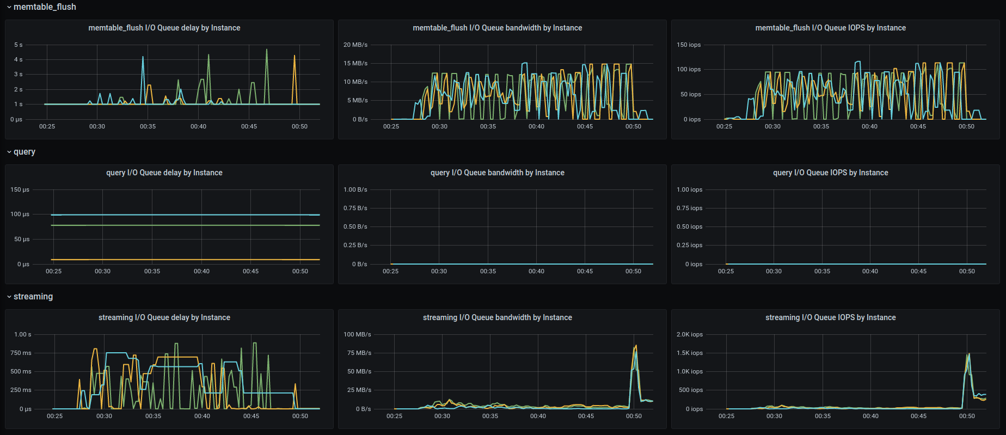Open the query I/O Queue IOPS panel title menu
This screenshot has height=435, width=1006.
coord(831,173)
